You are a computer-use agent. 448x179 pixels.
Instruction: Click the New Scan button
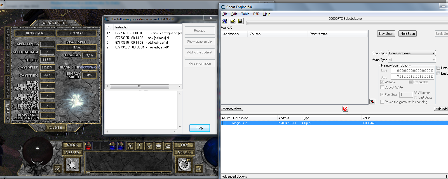pos(386,34)
